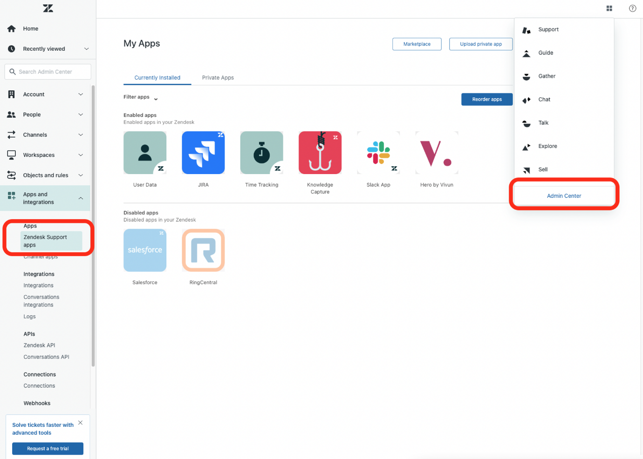Click the 'Home' label in sidebar
The width and height of the screenshot is (643, 459).
click(31, 29)
